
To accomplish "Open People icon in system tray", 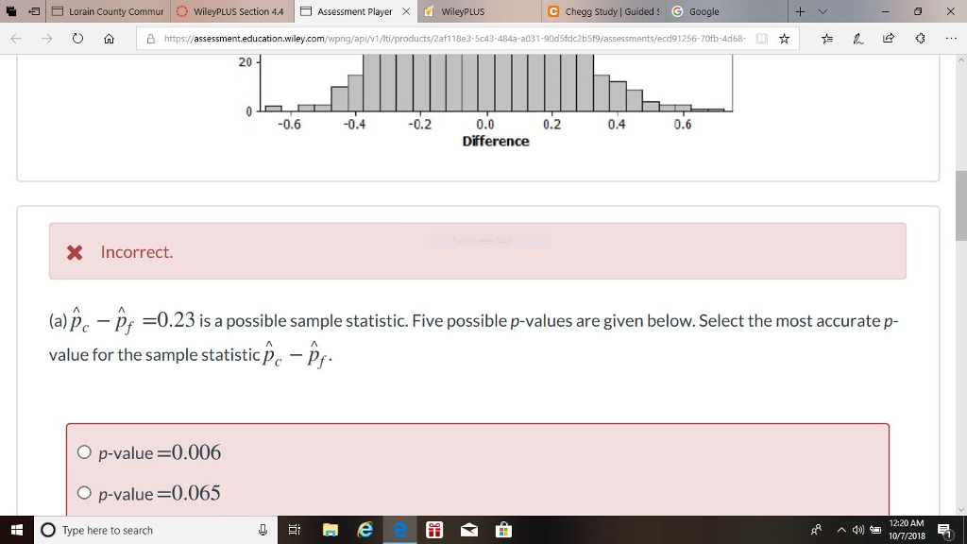I will click(x=816, y=530).
